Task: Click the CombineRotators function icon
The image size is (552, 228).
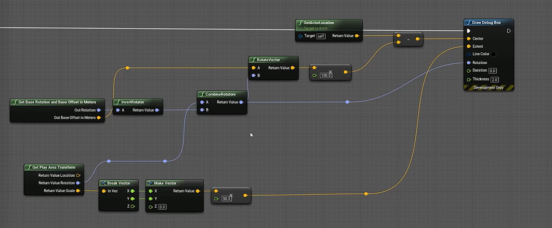Action: tap(202, 94)
